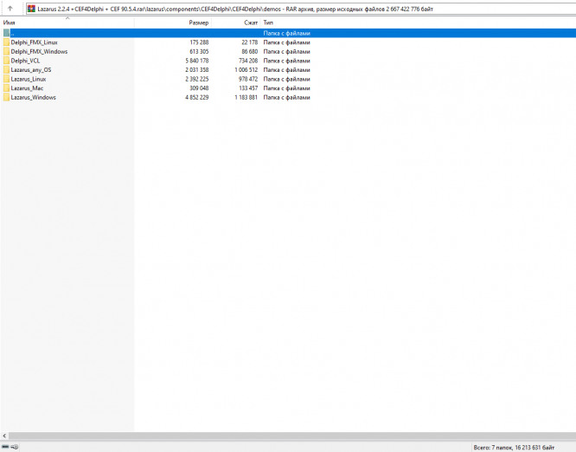Click the size value 2 392 225
This screenshot has height=452, width=576.
197,79
